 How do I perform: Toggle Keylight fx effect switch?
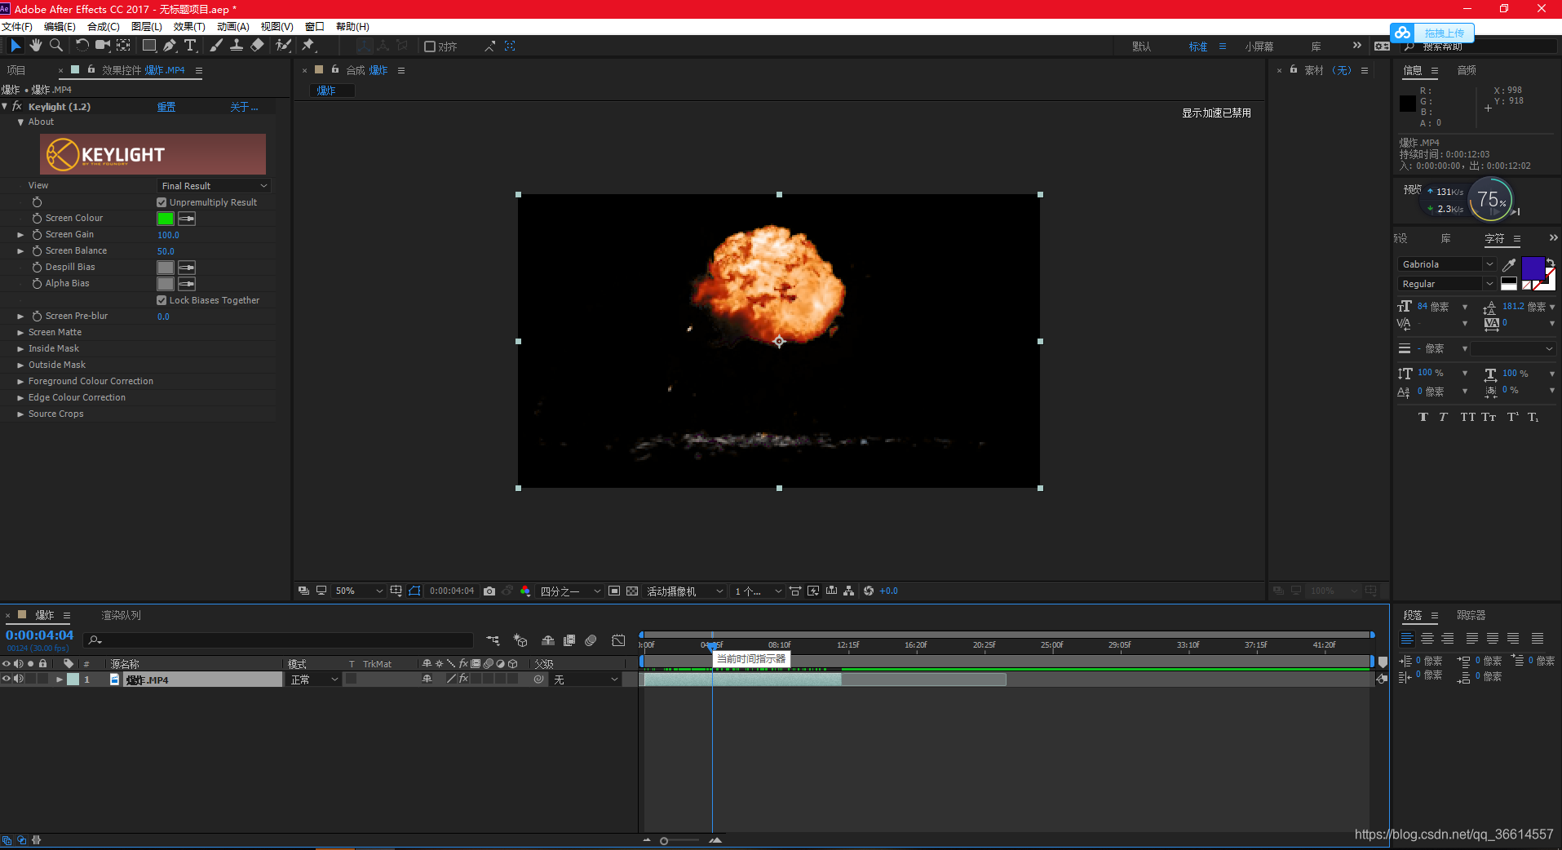[x=17, y=107]
